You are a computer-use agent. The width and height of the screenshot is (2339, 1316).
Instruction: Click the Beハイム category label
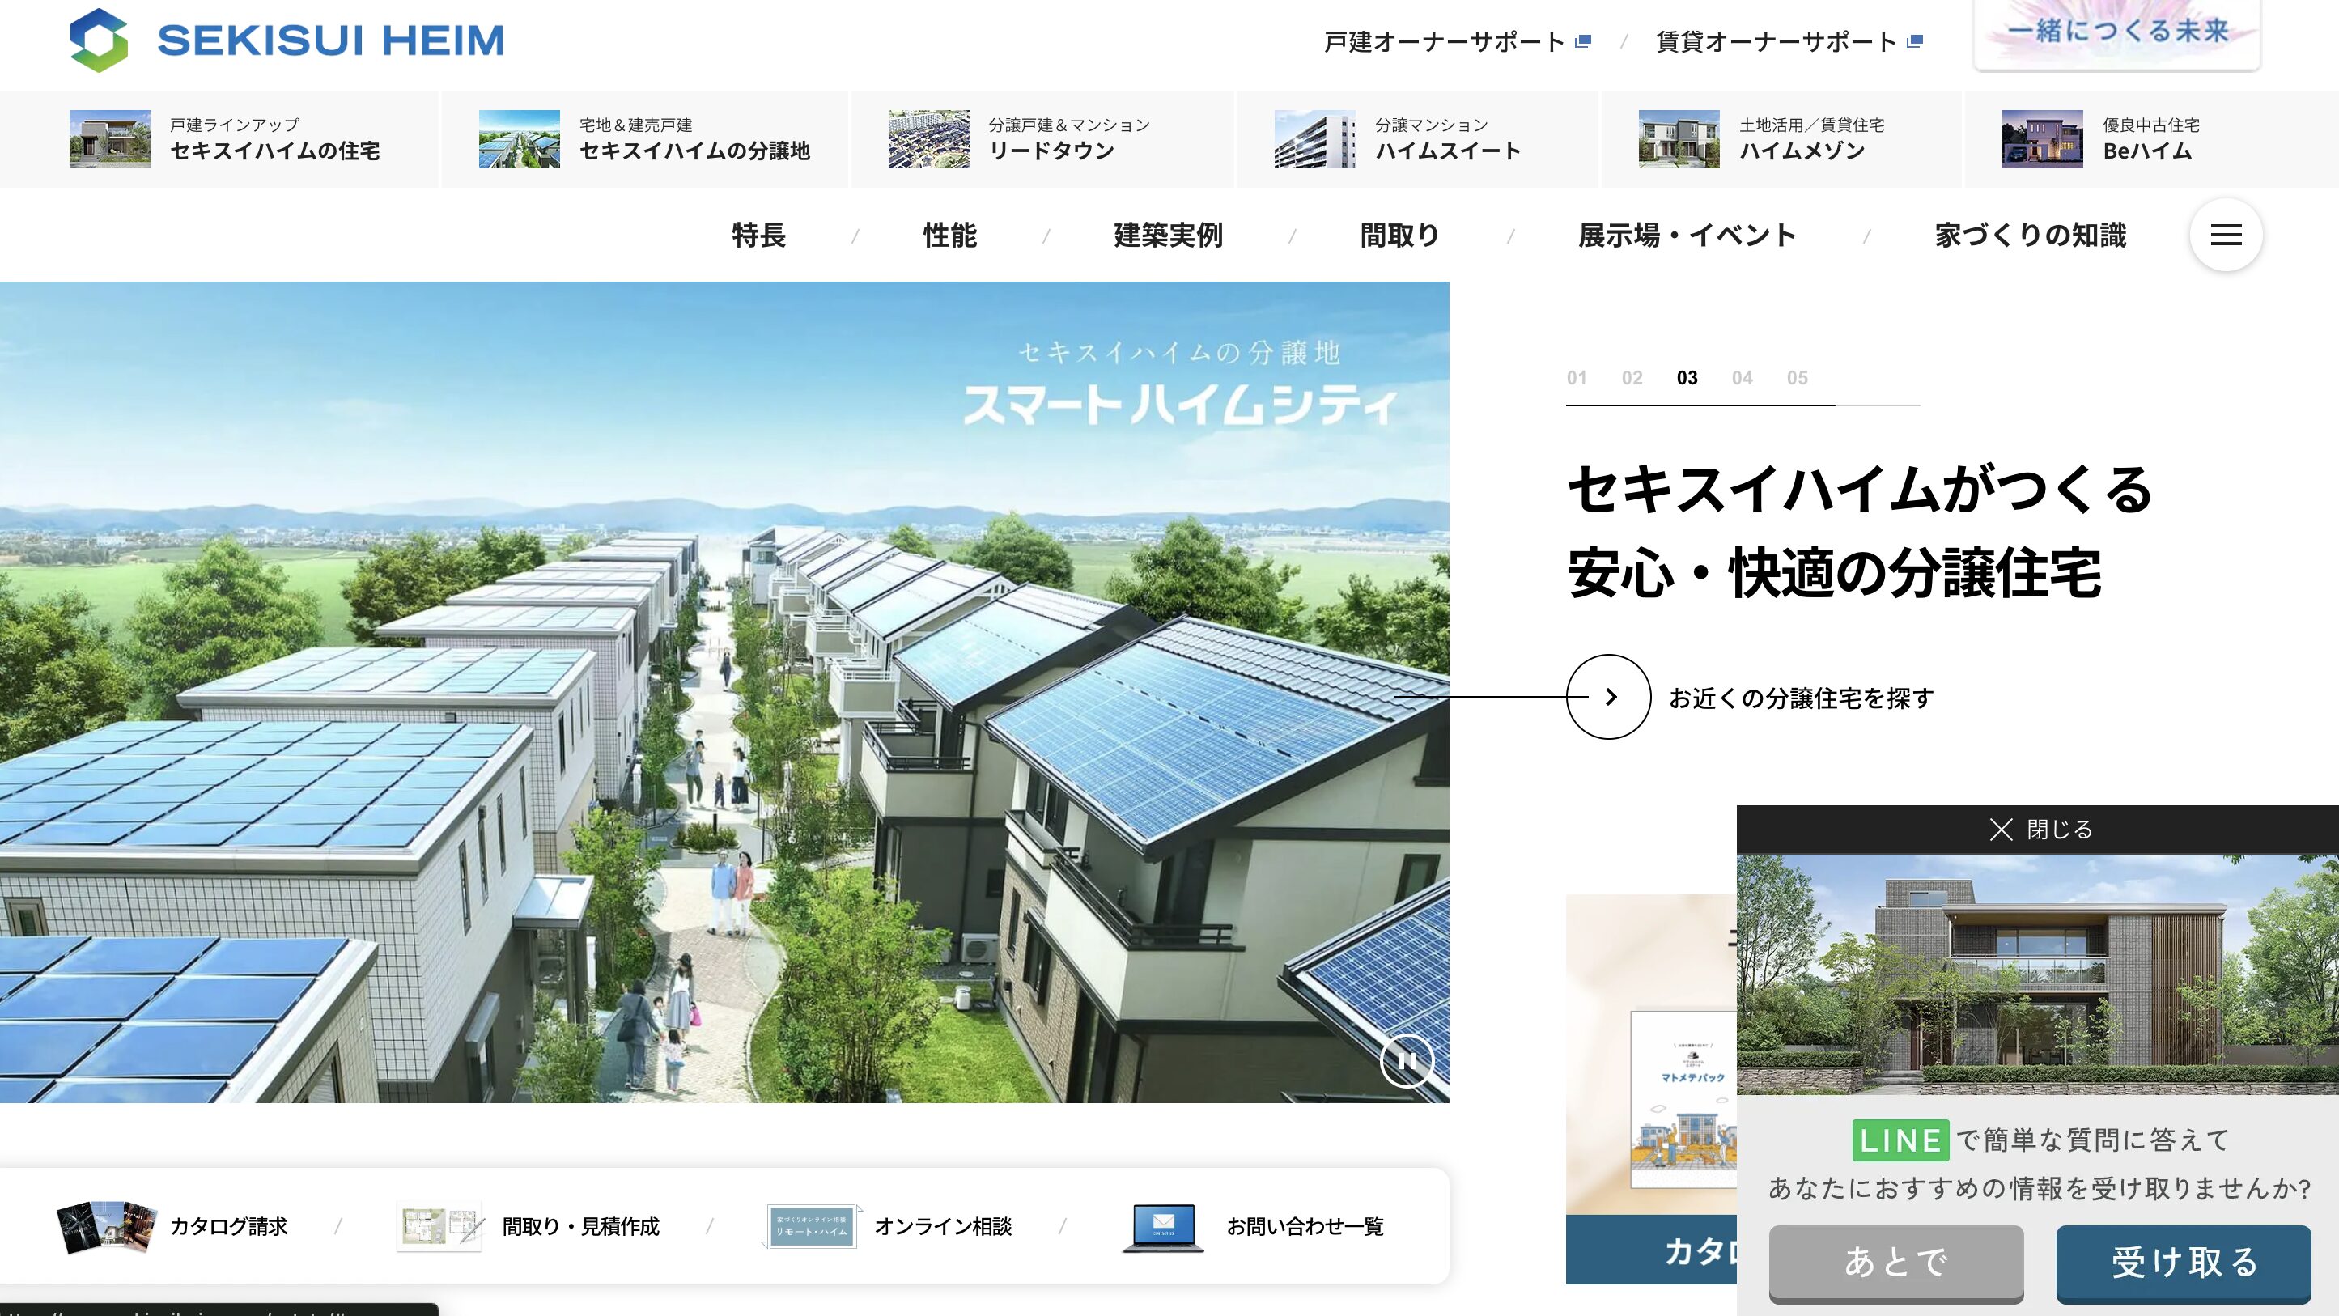click(x=2147, y=150)
